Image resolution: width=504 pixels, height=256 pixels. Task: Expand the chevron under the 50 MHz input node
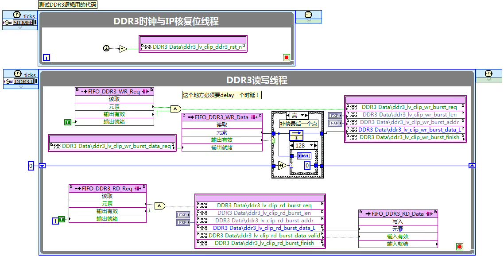click(20, 27)
